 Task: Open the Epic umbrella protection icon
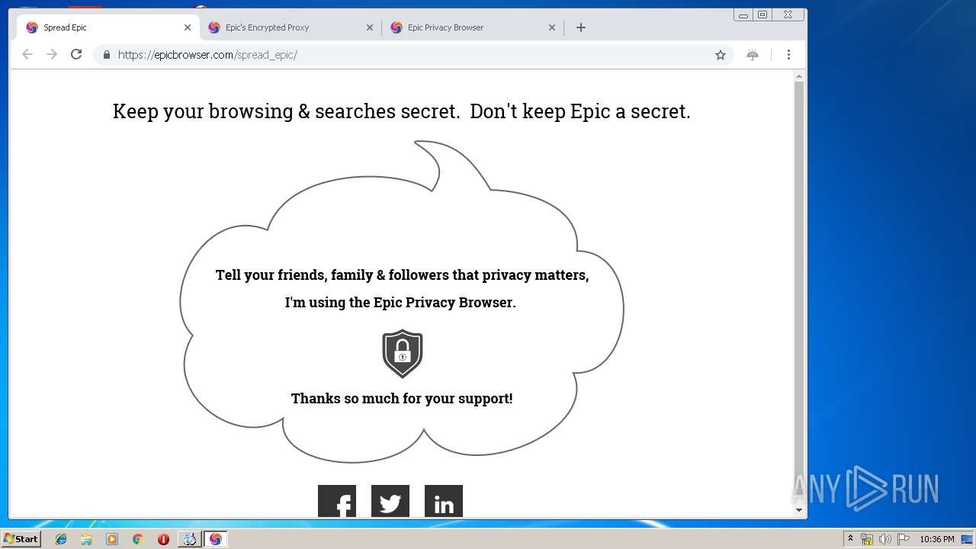click(753, 55)
